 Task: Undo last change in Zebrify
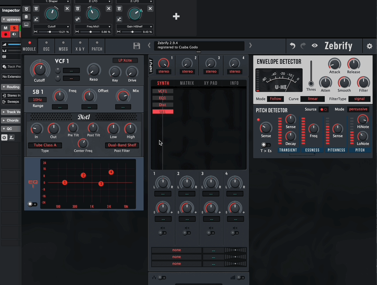tap(292, 46)
